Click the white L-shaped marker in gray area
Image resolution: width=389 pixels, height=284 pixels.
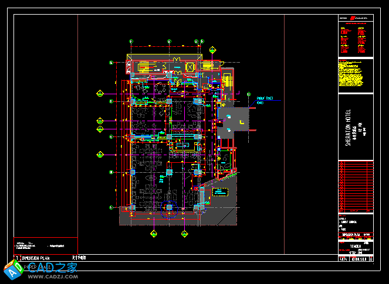240,121
